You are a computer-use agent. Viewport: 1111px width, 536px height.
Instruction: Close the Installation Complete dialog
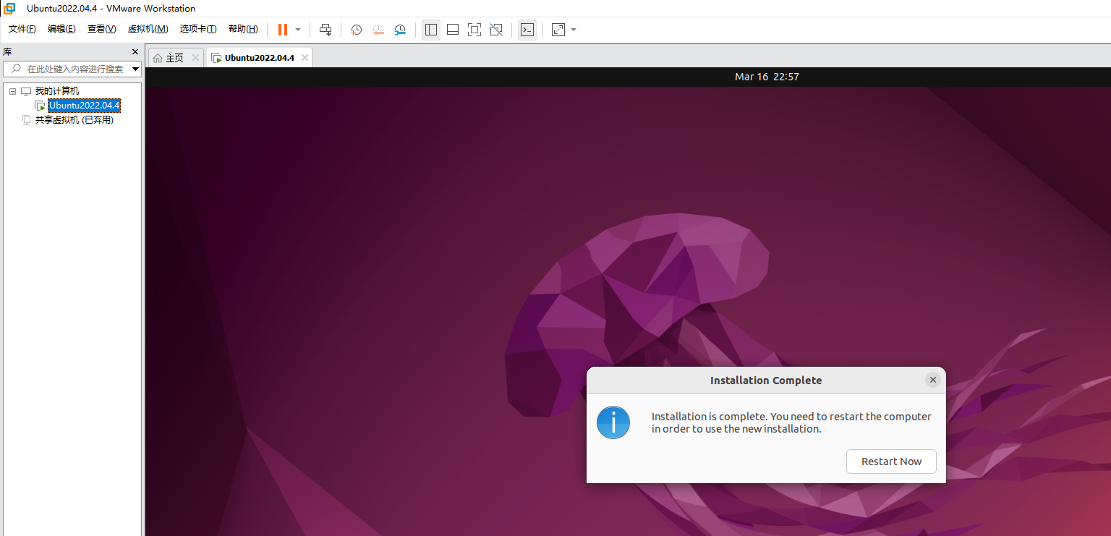(933, 380)
